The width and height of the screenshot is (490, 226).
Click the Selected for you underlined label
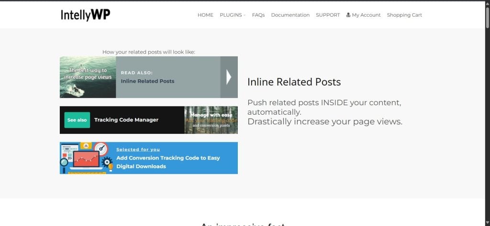click(138, 150)
